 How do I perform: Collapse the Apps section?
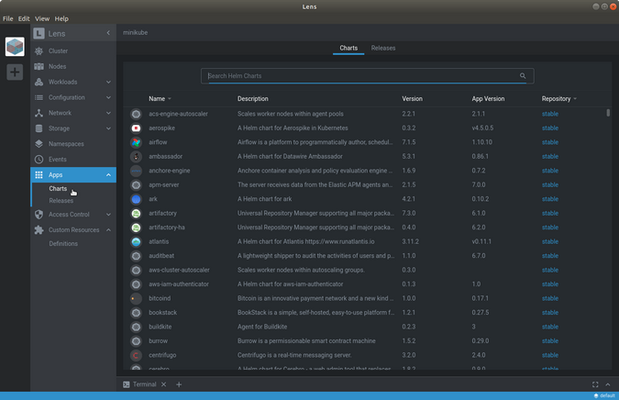(x=108, y=174)
